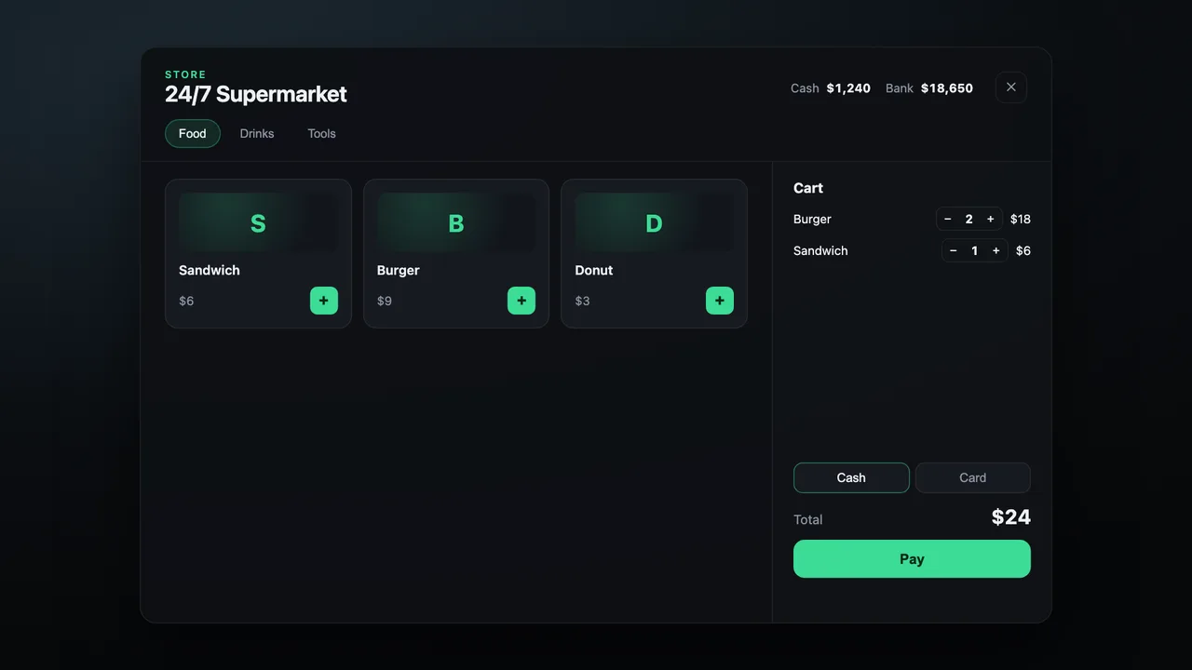Decrease Burger quantity in cart
The width and height of the screenshot is (1192, 670).
click(x=948, y=219)
